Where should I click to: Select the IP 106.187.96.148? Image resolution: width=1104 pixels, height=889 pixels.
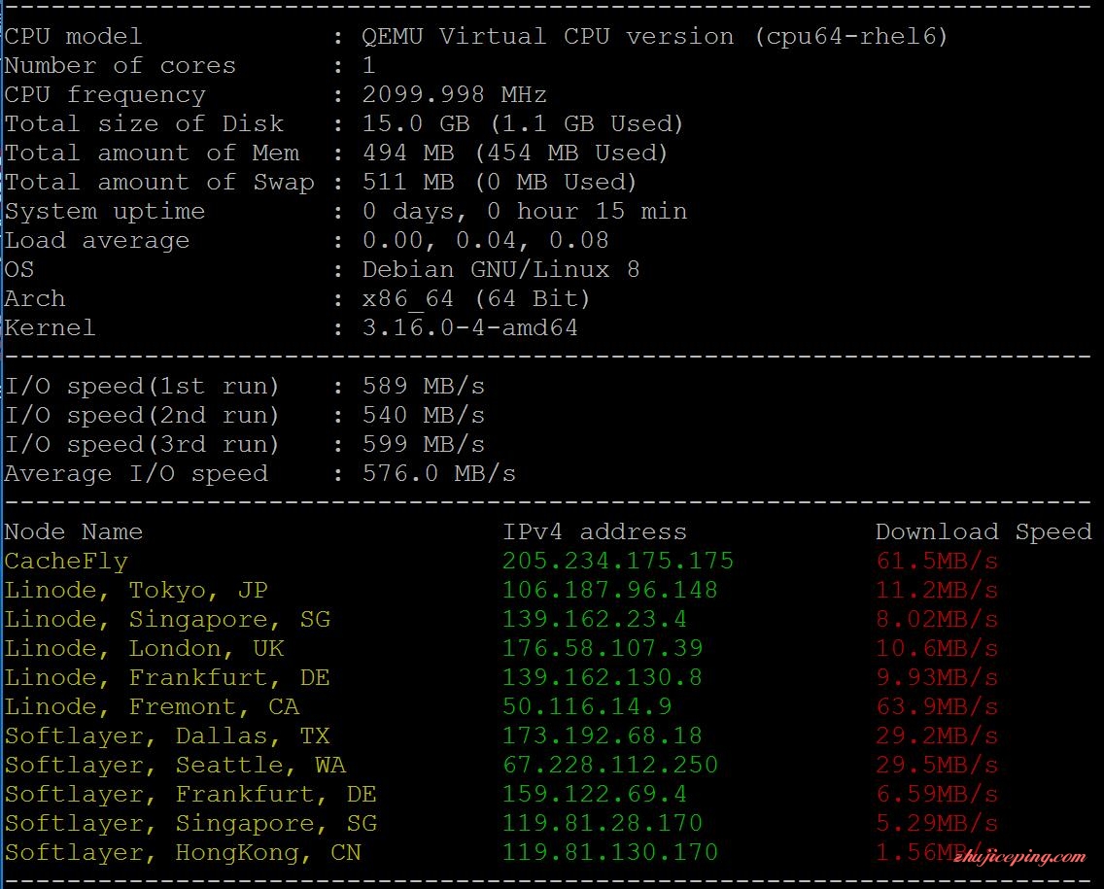point(609,590)
